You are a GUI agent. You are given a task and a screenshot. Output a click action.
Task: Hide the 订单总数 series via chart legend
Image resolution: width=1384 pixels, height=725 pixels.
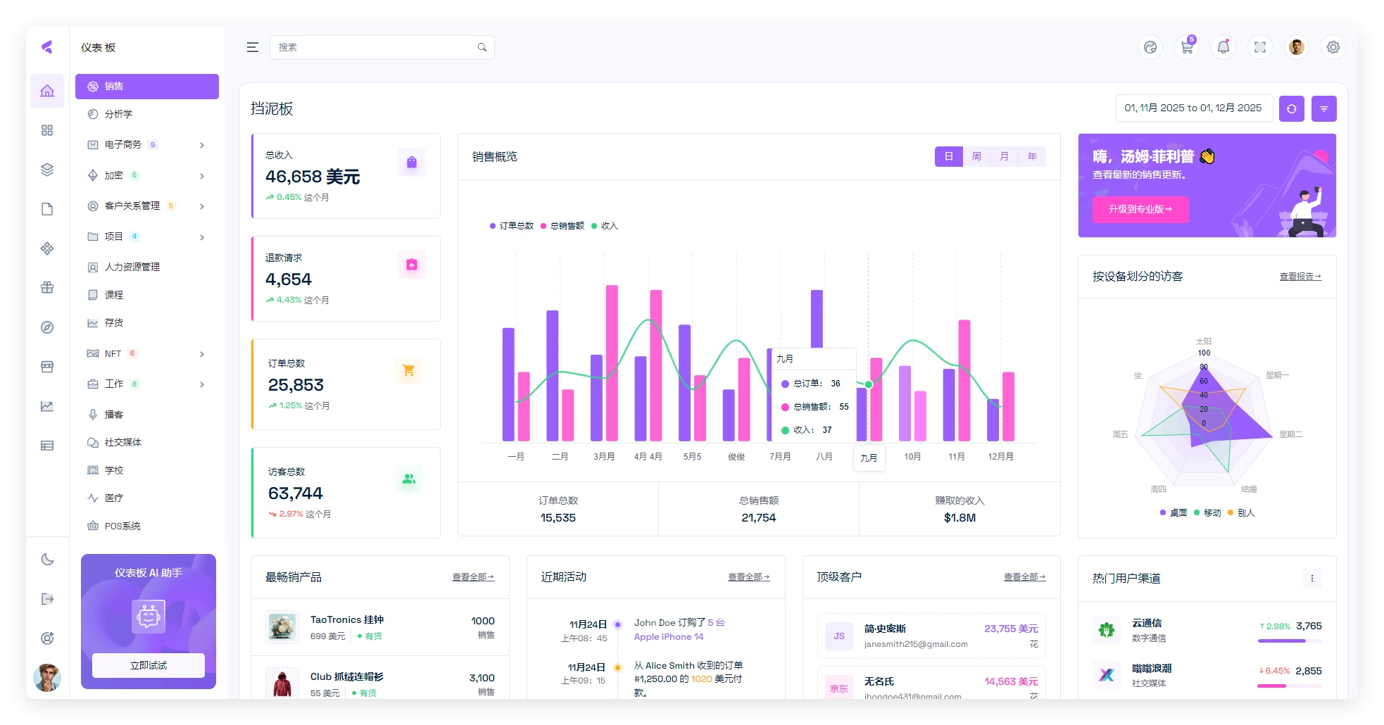511,225
